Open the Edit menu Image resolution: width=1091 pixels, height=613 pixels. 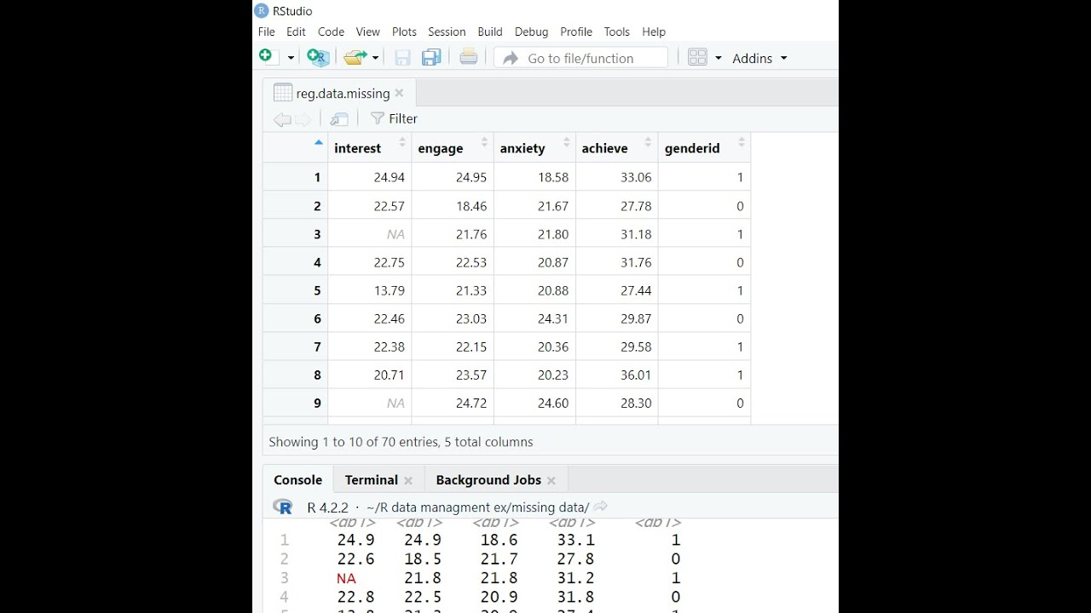296,32
